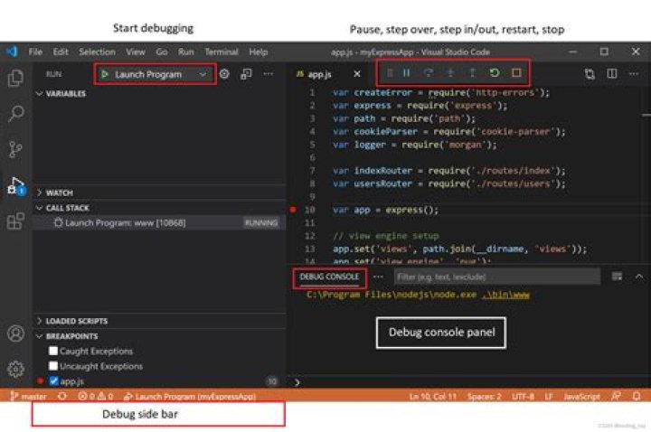Open the Terminal menu
This screenshot has height=432, width=651.
tap(222, 52)
